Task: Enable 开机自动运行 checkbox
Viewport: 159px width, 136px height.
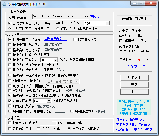Action: [10, 129]
